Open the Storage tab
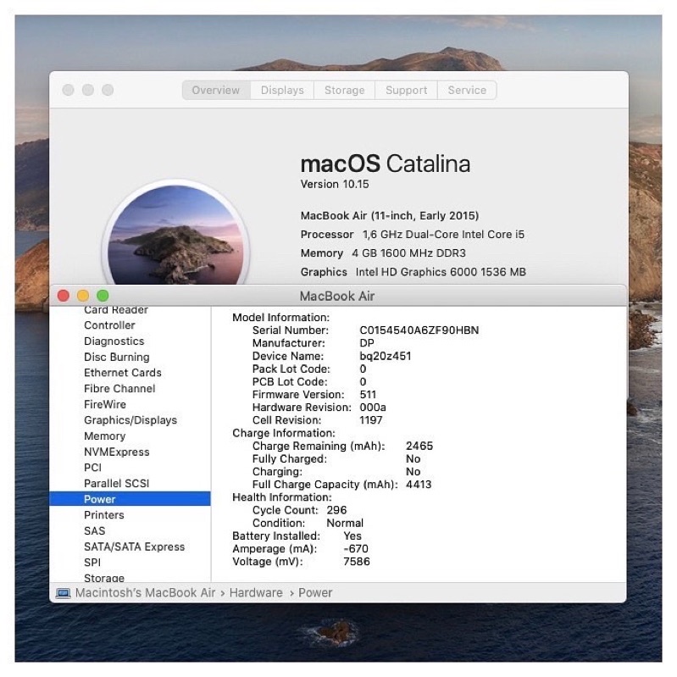Viewport: 677px width, 677px height. 344,91
